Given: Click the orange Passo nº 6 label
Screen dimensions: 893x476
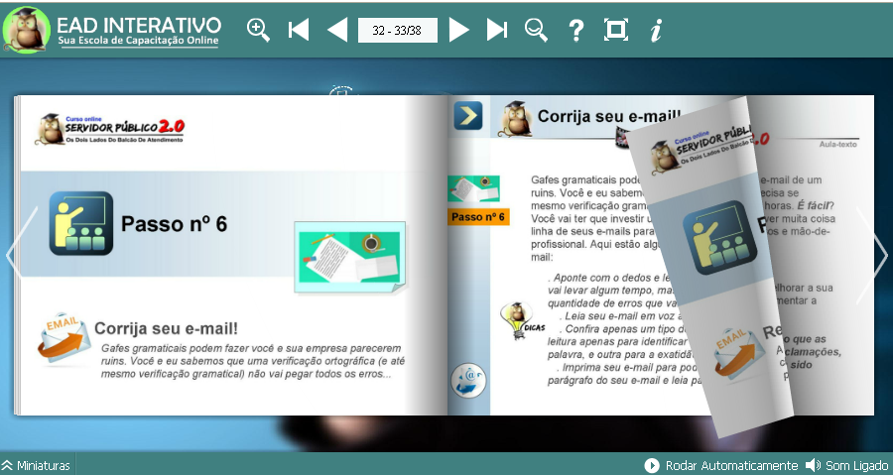Looking at the screenshot, I should click(x=478, y=217).
